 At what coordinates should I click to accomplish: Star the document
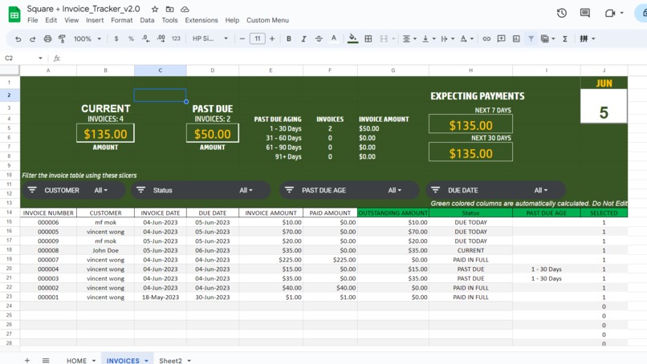click(155, 9)
